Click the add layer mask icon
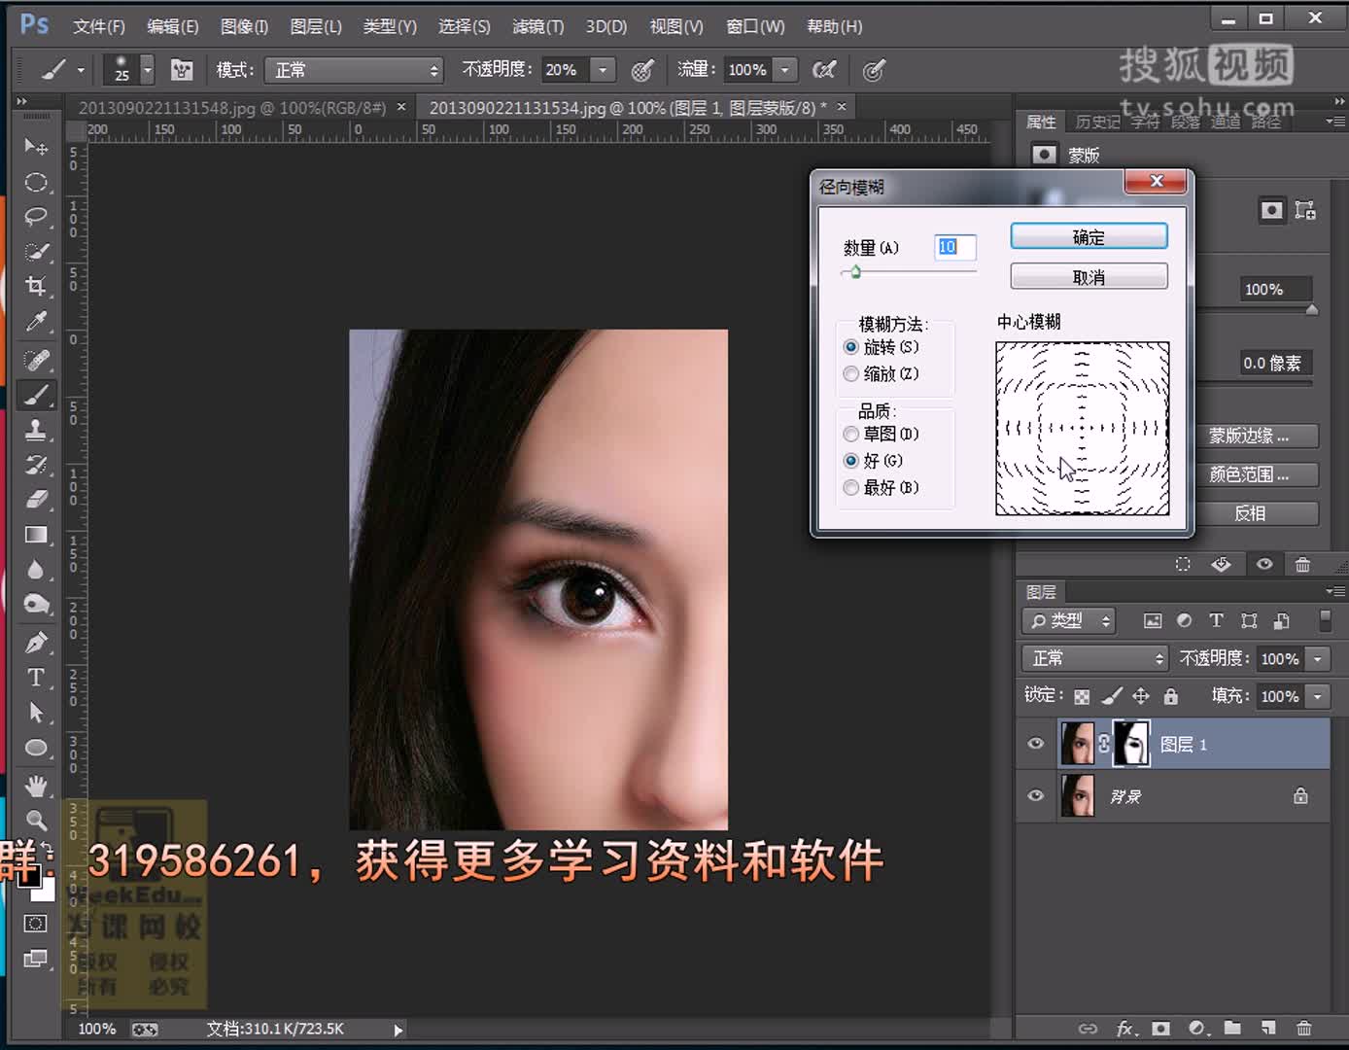Viewport: 1349px width, 1050px height. tap(1160, 1028)
